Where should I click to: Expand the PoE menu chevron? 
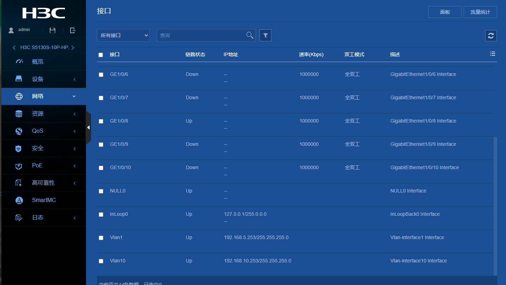pyautogui.click(x=75, y=166)
